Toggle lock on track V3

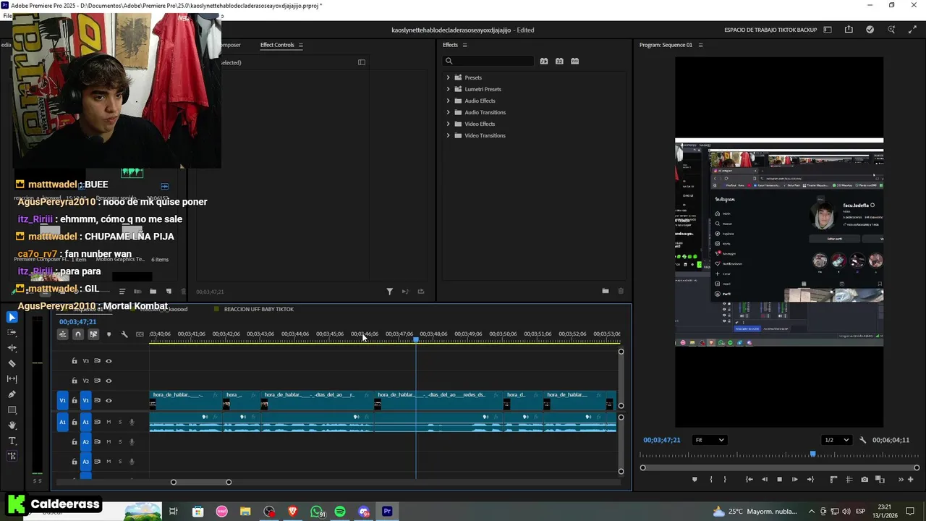coord(74,361)
